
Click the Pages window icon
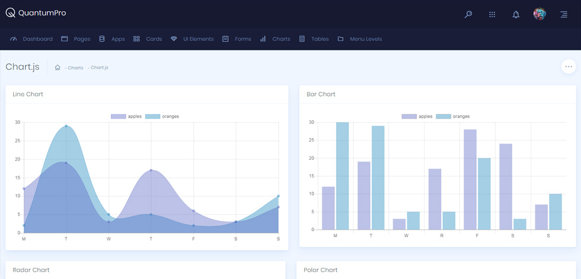pos(65,39)
